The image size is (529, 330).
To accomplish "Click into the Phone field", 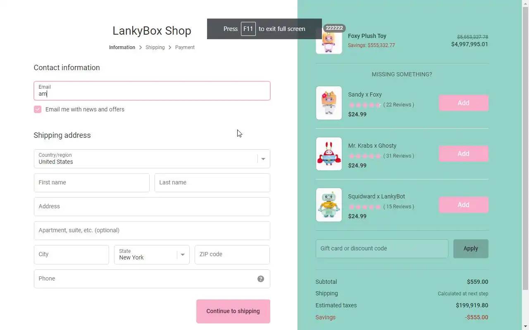I will click(x=152, y=279).
